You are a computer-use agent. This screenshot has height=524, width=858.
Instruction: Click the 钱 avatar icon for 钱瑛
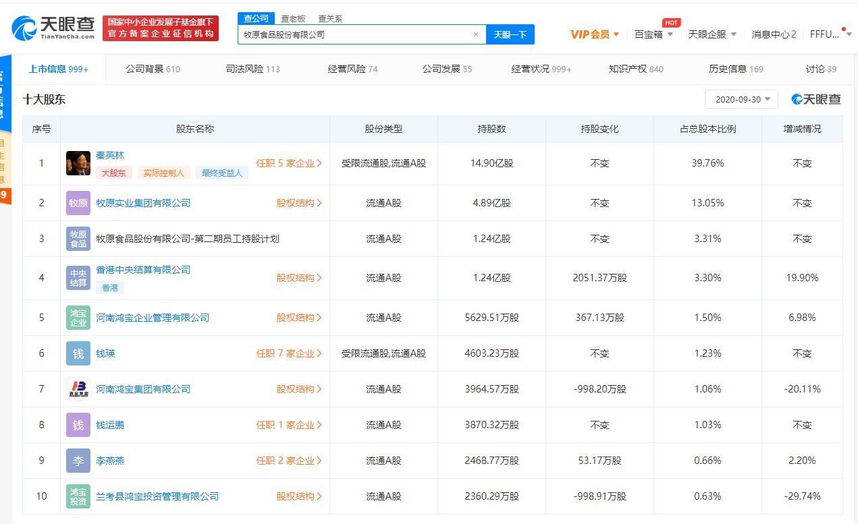(x=78, y=353)
